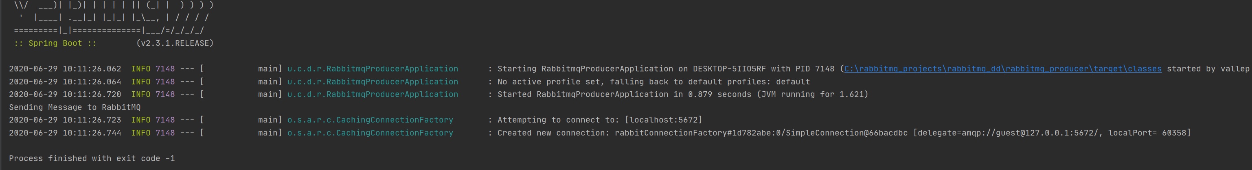
Task: Click the 10:11:26.744 timestamp
Action: 91,133
